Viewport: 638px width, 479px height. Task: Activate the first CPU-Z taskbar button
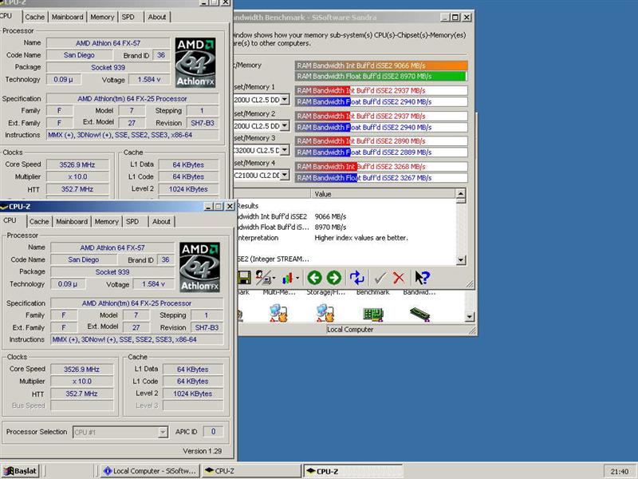(x=251, y=471)
